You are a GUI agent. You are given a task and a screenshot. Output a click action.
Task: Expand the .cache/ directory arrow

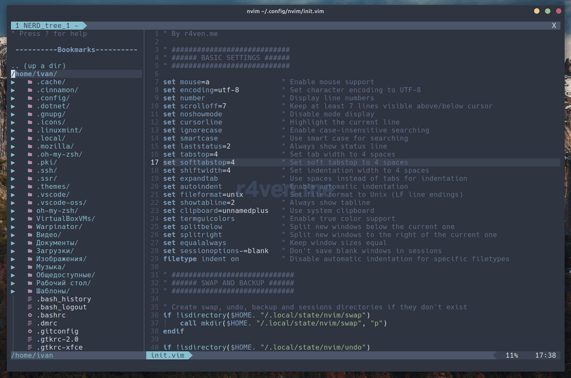click(x=13, y=82)
